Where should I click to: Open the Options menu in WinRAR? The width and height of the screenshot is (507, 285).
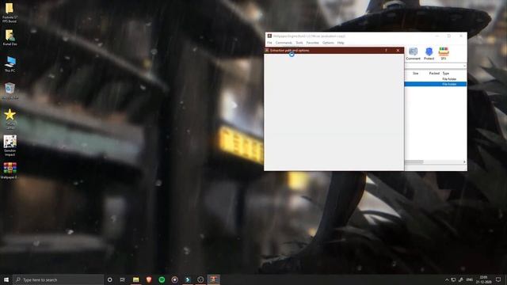point(328,43)
